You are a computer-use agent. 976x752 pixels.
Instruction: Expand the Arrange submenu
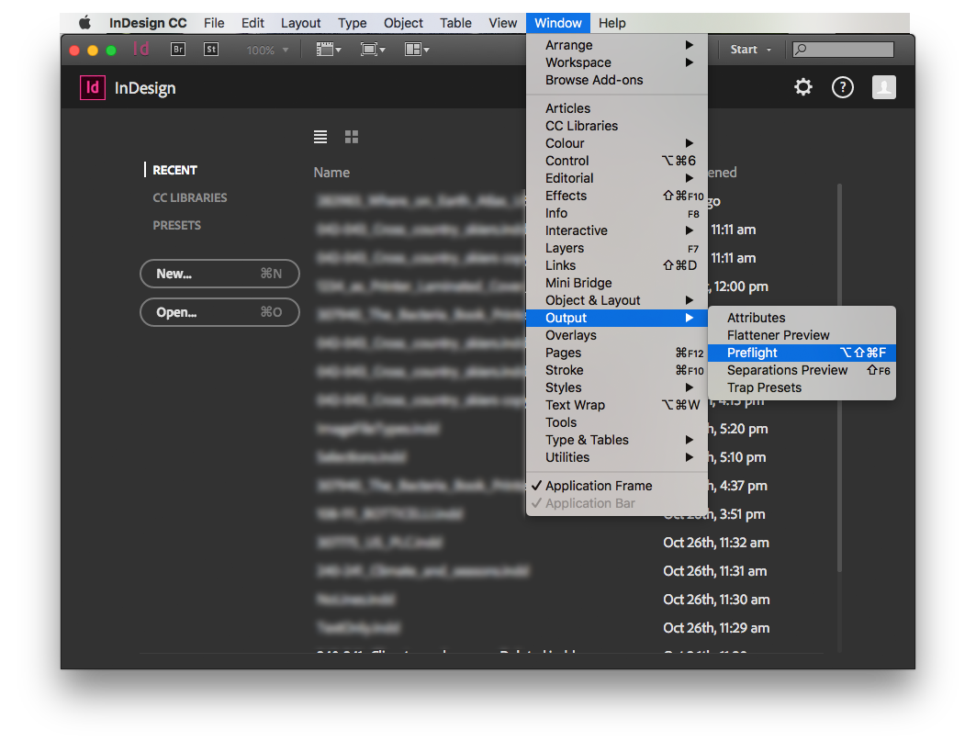tap(617, 45)
